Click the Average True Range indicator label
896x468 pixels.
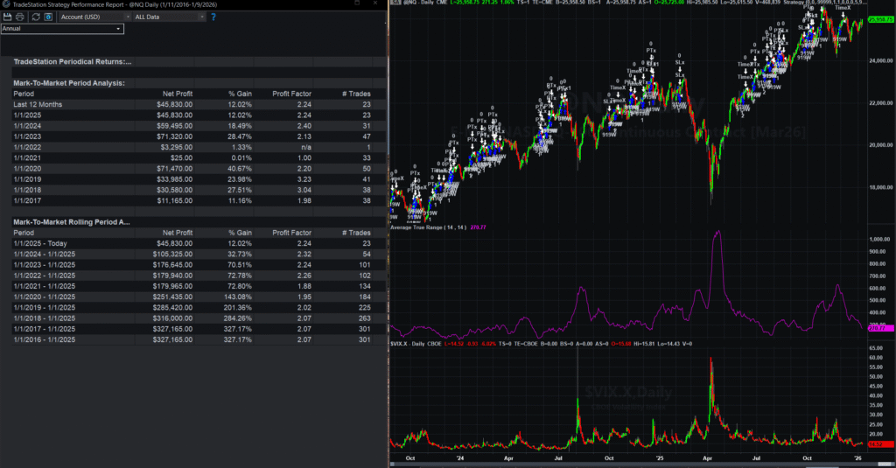pyautogui.click(x=430, y=227)
